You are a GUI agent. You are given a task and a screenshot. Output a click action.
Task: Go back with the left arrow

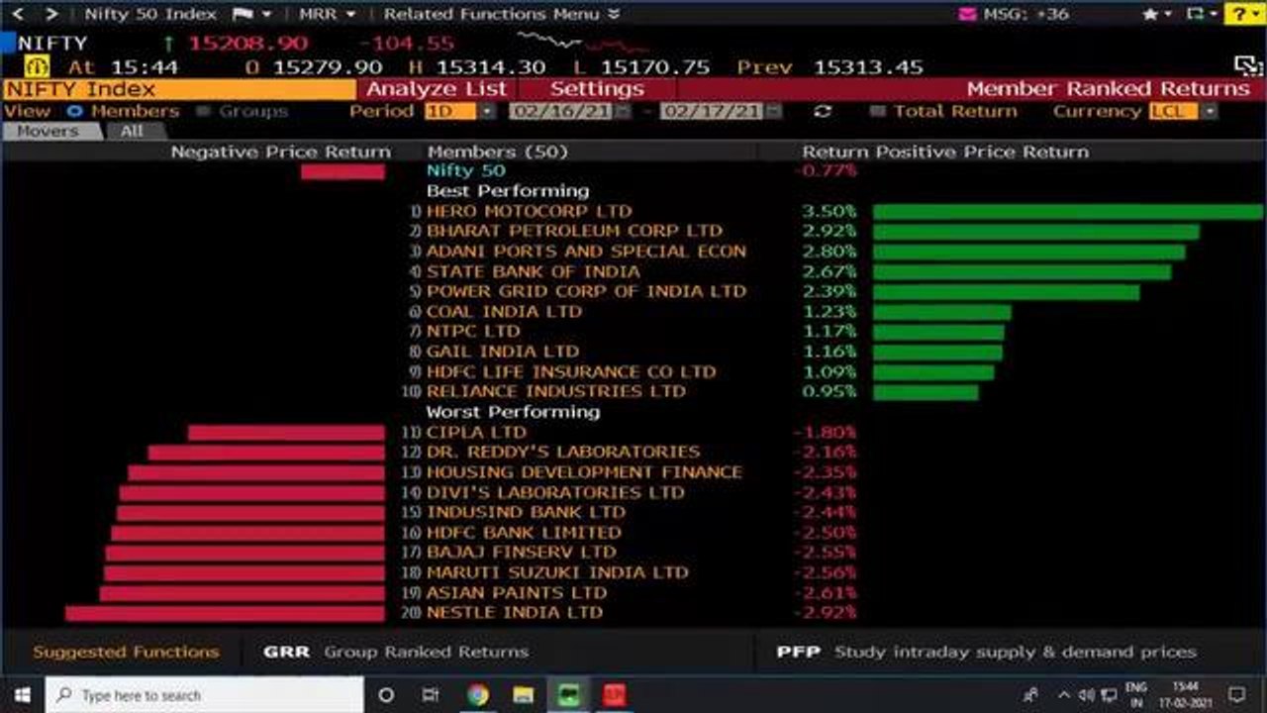coord(20,14)
